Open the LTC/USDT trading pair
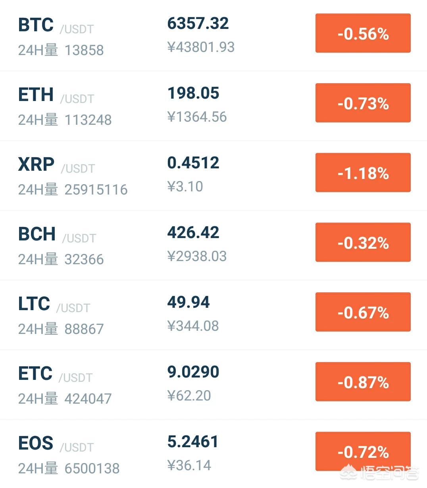Image resolution: width=427 pixels, height=488 pixels. [x=213, y=315]
